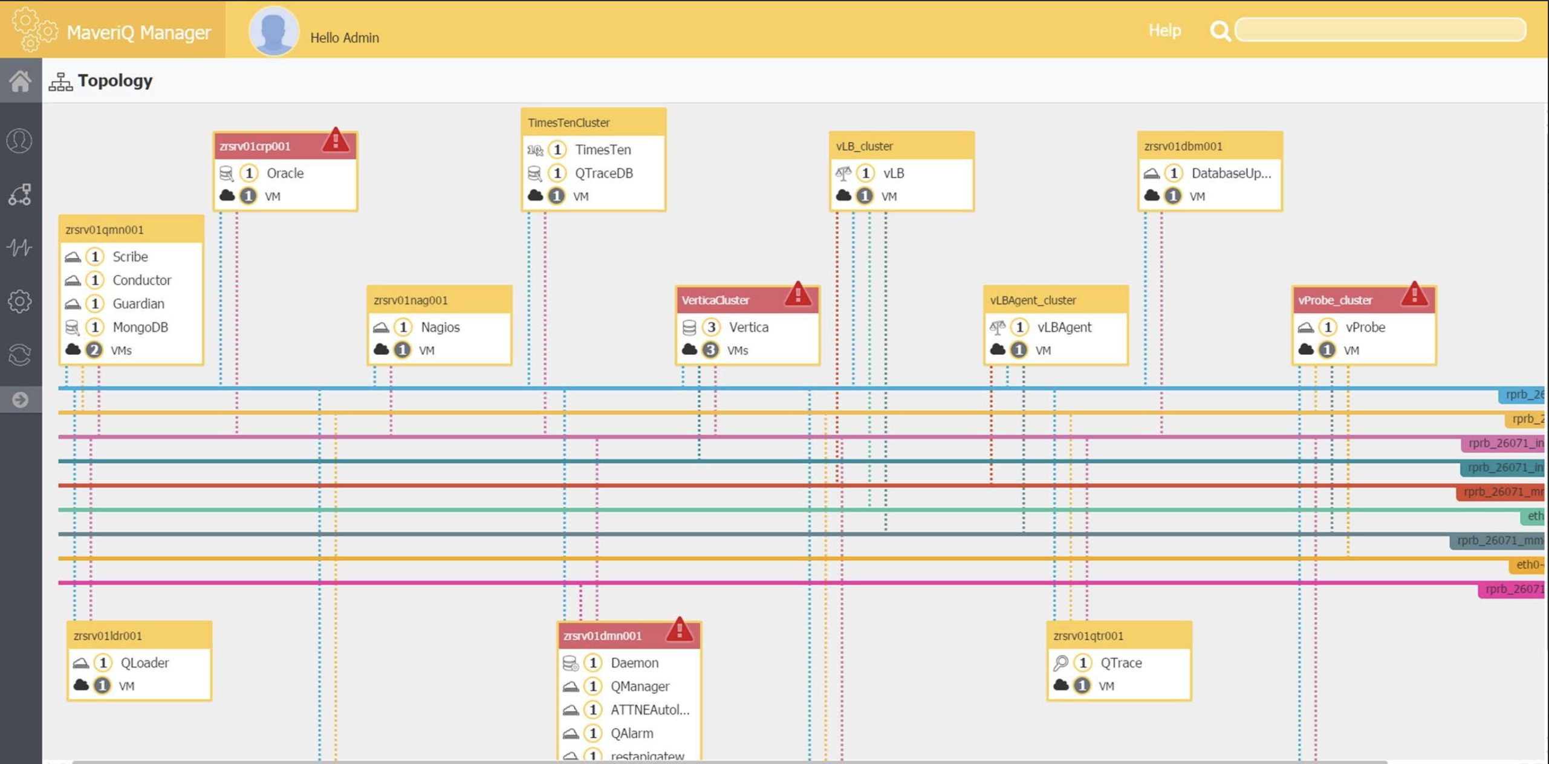Click the refresh sync sidebar icon
The height and width of the screenshot is (764, 1549).
pos(20,355)
